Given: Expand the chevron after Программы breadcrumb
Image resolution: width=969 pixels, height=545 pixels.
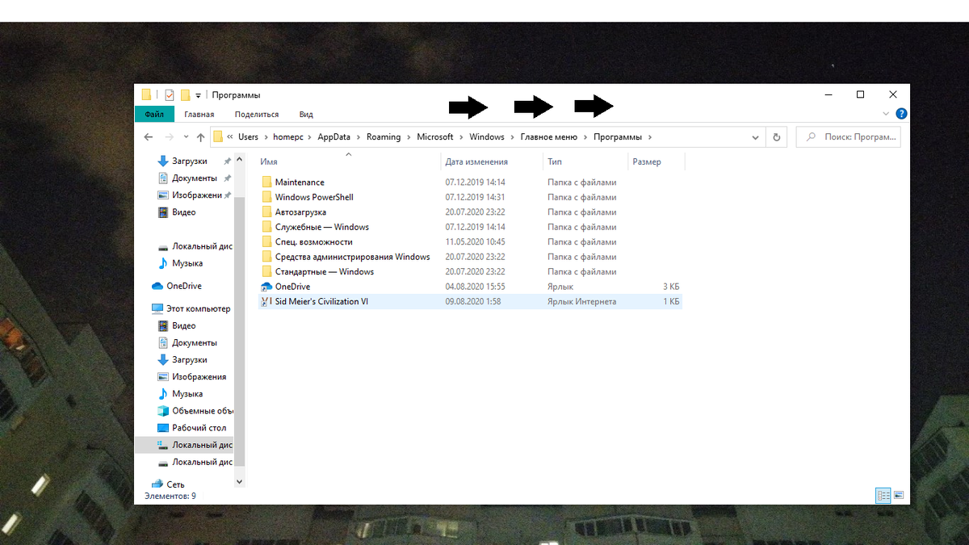Looking at the screenshot, I should (649, 137).
